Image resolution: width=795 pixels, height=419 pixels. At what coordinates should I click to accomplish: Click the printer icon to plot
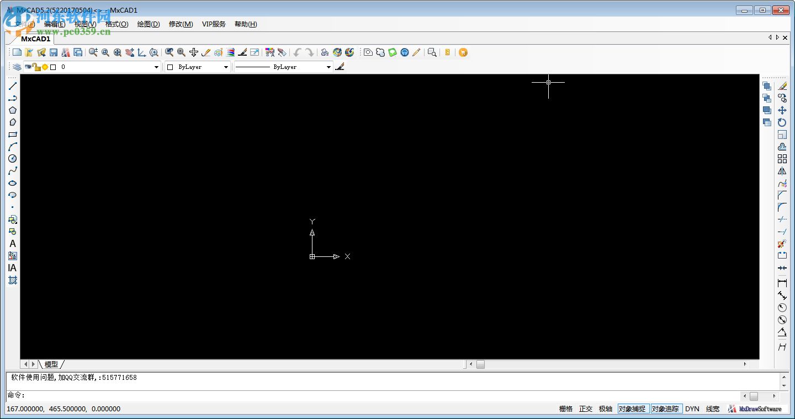[325, 52]
